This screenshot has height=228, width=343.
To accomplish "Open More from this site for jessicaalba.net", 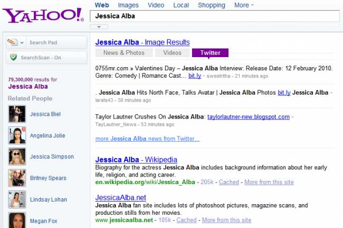I will (226, 220).
